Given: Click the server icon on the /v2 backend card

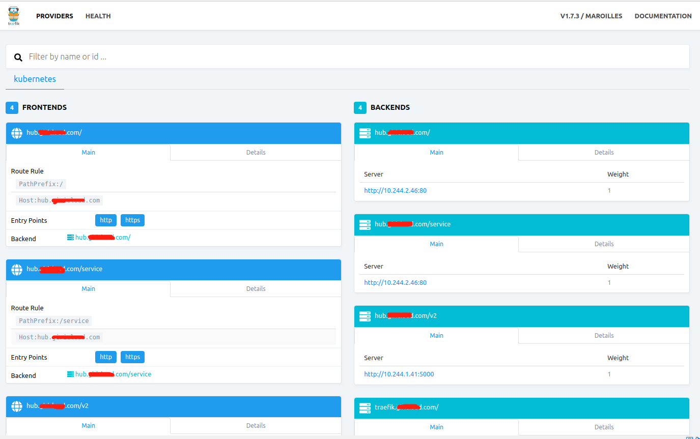Looking at the screenshot, I should (365, 316).
